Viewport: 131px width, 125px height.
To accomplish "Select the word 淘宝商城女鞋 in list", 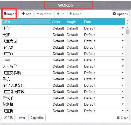I will click(x=13, y=85).
